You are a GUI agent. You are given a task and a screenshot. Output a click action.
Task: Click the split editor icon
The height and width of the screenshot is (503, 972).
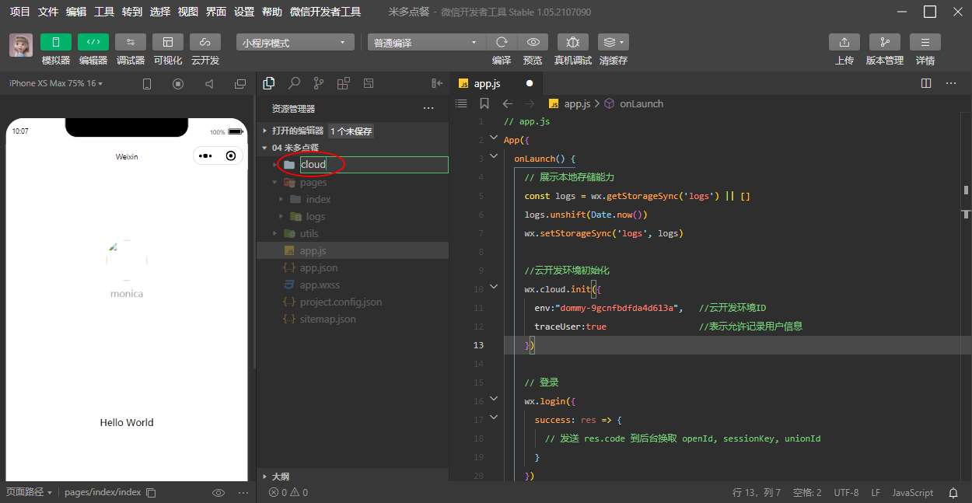pos(925,83)
